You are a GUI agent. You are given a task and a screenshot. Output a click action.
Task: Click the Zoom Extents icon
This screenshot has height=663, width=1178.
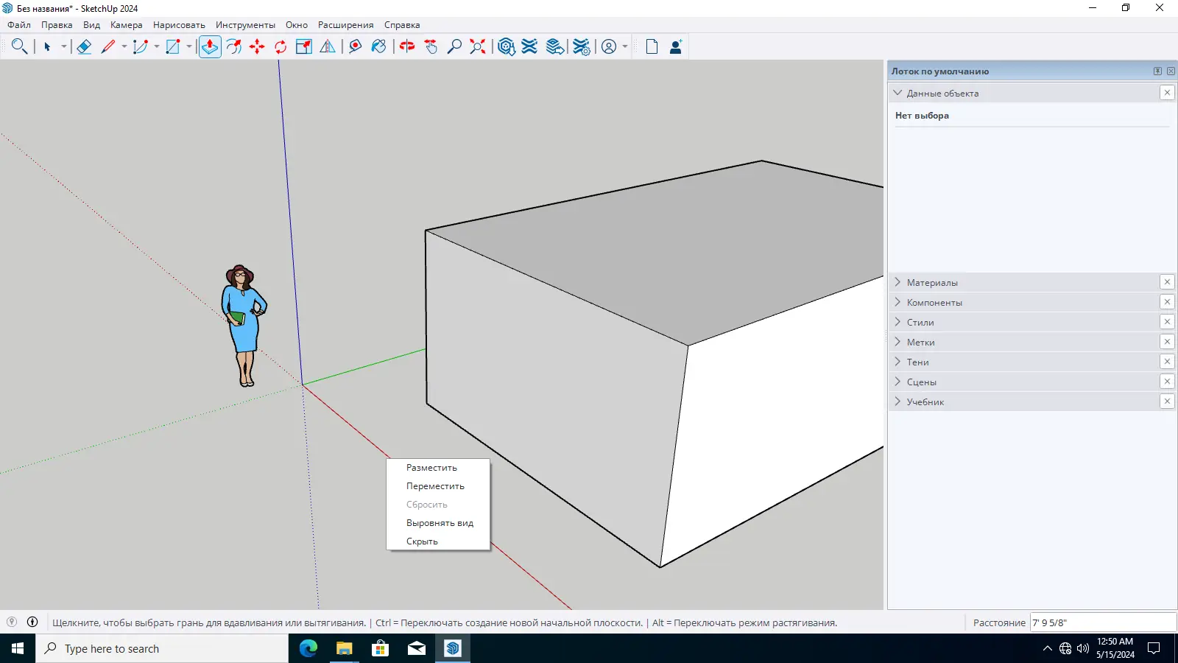(x=478, y=47)
